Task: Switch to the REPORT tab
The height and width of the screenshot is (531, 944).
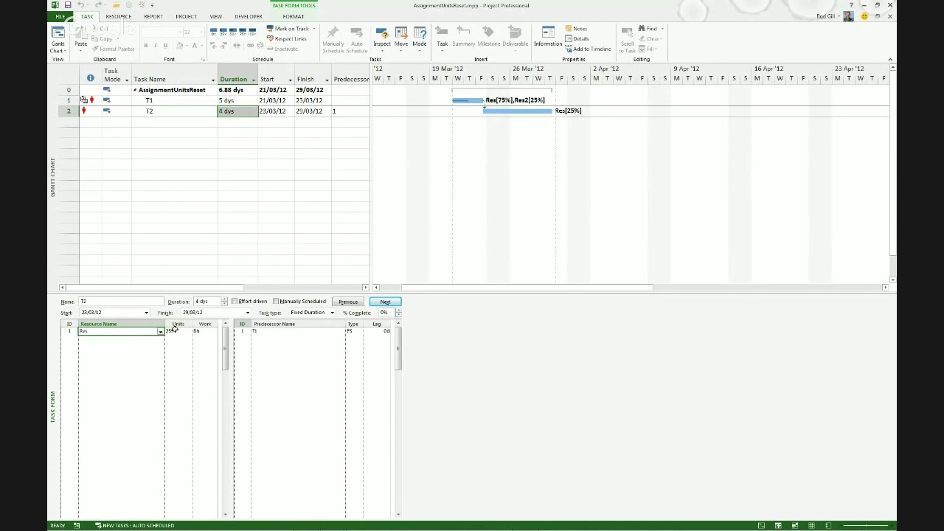Action: click(x=153, y=16)
